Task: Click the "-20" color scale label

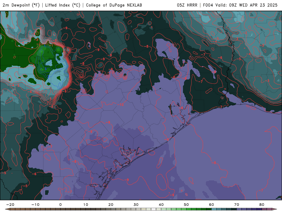Action: tap(10, 205)
